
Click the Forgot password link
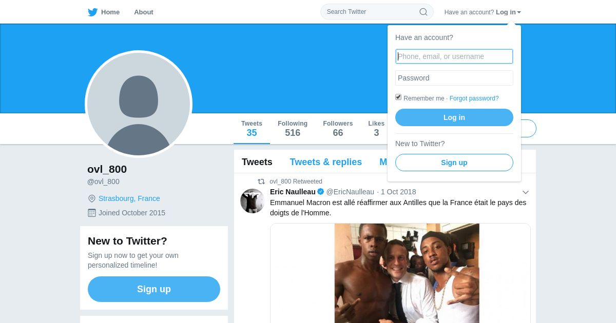coord(474,98)
